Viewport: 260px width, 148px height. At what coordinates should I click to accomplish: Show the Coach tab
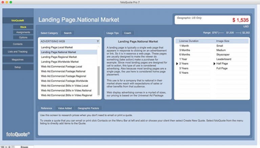(x=128, y=33)
